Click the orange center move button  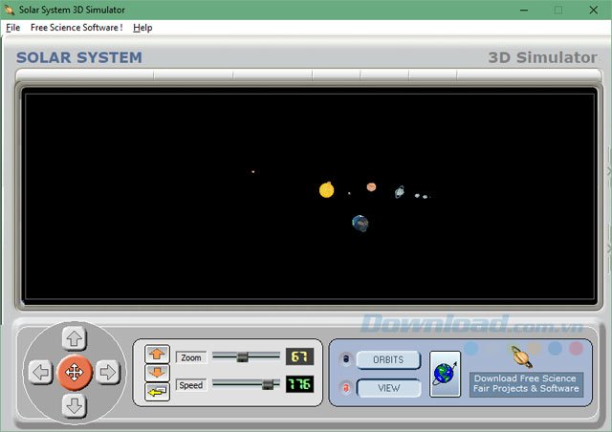(x=75, y=373)
